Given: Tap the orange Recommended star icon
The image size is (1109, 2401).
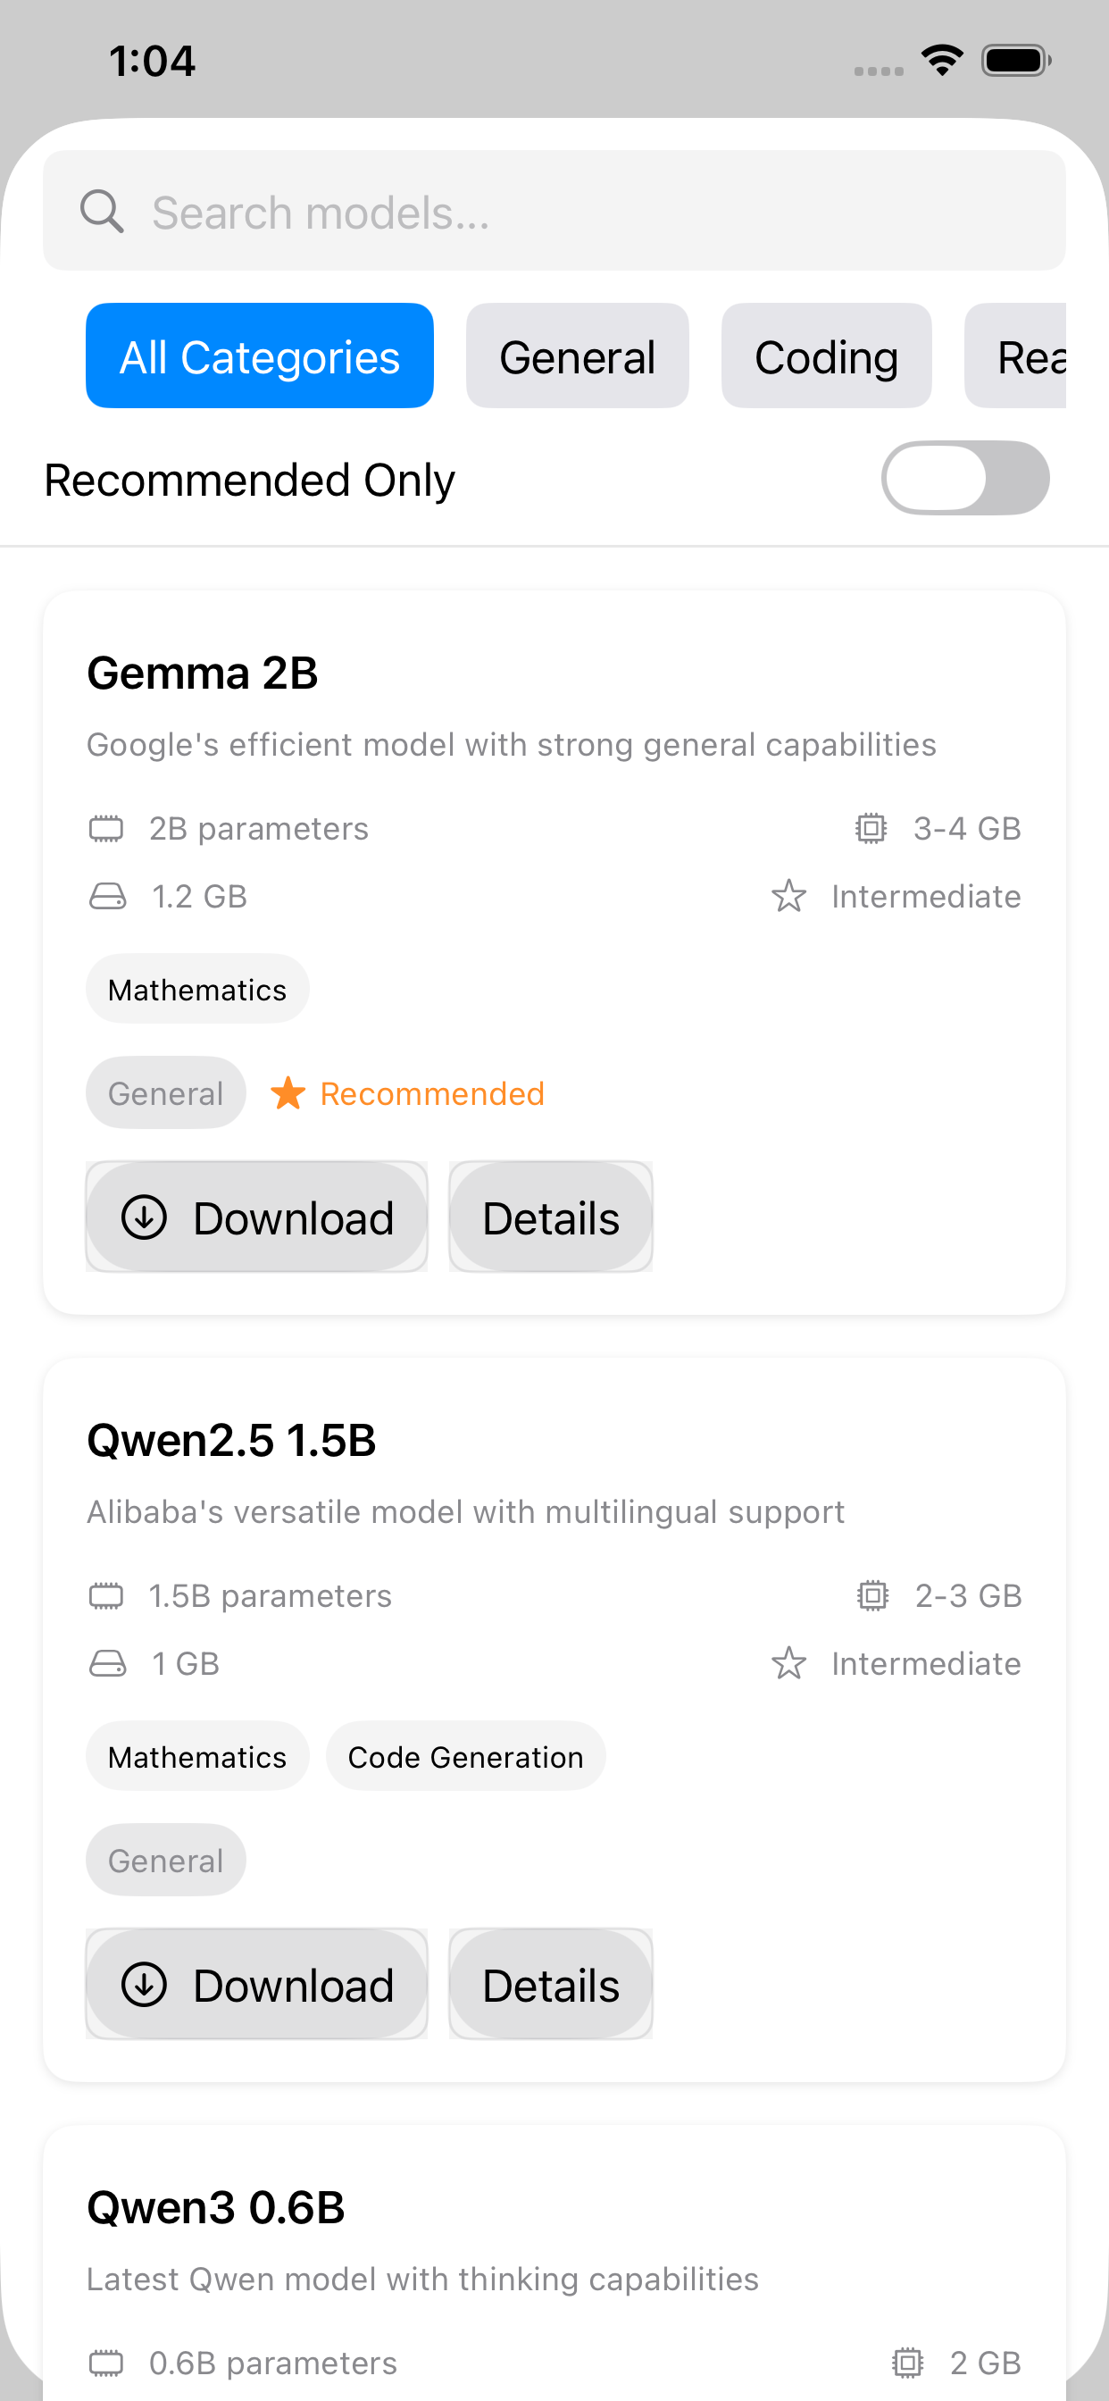Looking at the screenshot, I should pos(288,1093).
